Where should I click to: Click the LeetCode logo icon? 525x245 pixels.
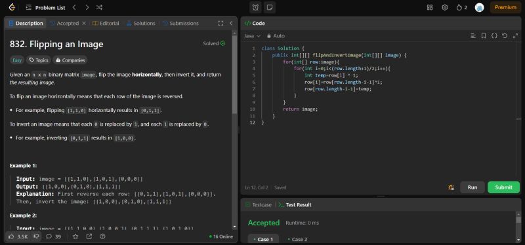(12, 7)
